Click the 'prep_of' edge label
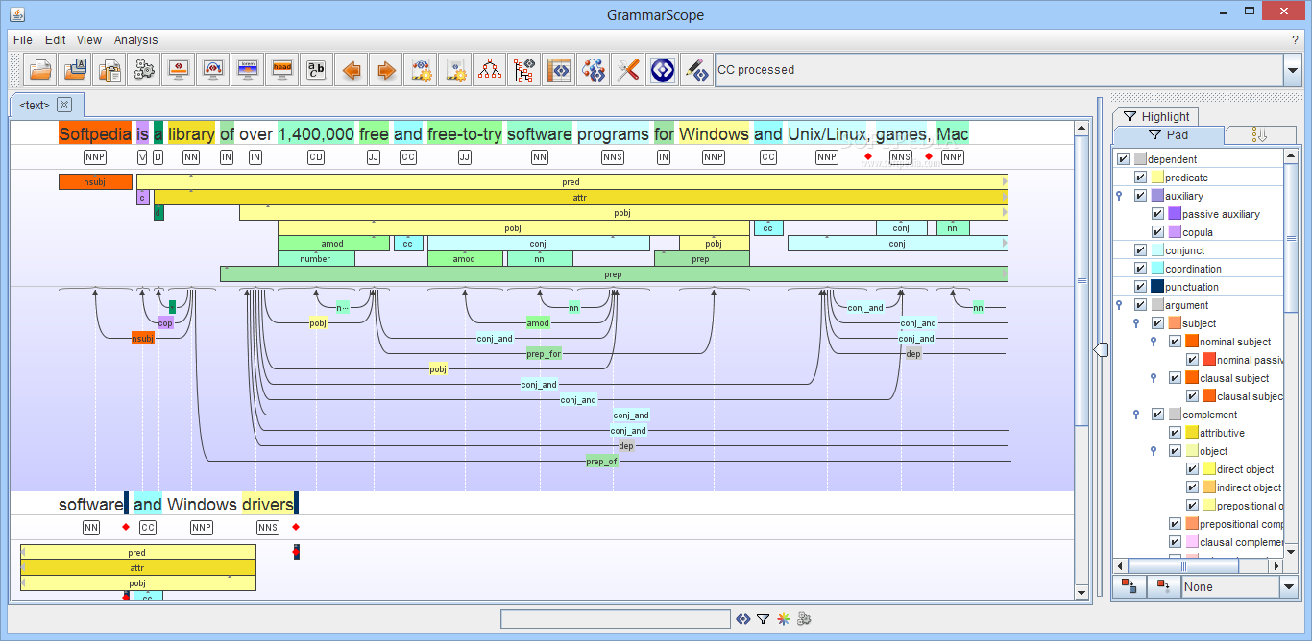 coord(601,462)
